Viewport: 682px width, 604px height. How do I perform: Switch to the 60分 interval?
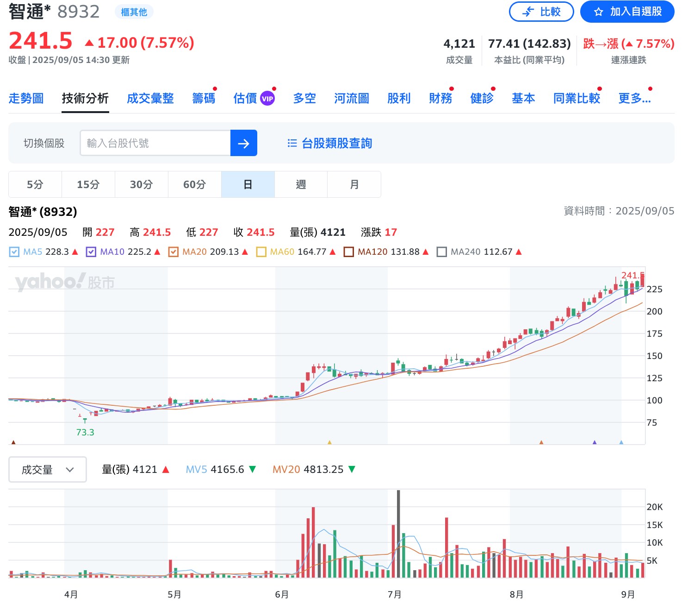point(194,184)
